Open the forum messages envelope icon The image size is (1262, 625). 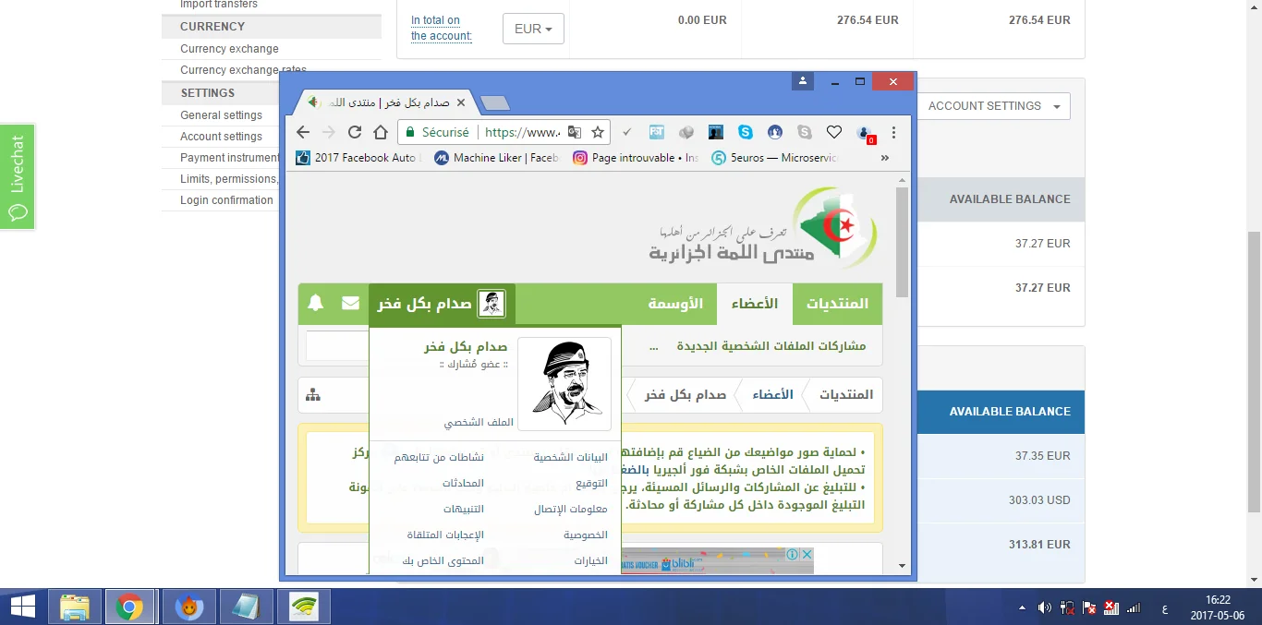click(351, 303)
